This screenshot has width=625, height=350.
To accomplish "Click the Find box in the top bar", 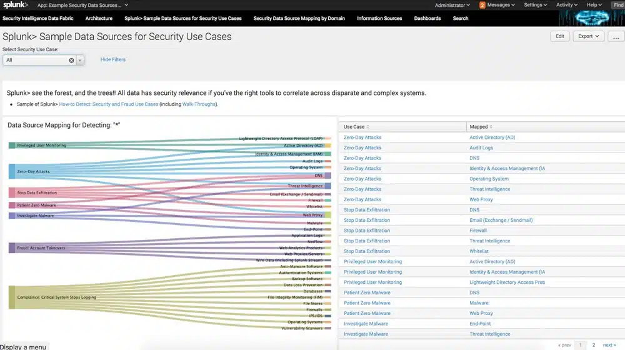I will pos(618,5).
